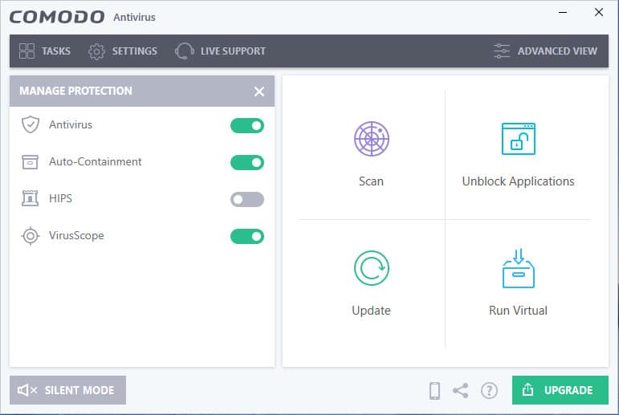The image size is (619, 415).
Task: Click the share icon in the bottom bar
Action: pos(460,391)
